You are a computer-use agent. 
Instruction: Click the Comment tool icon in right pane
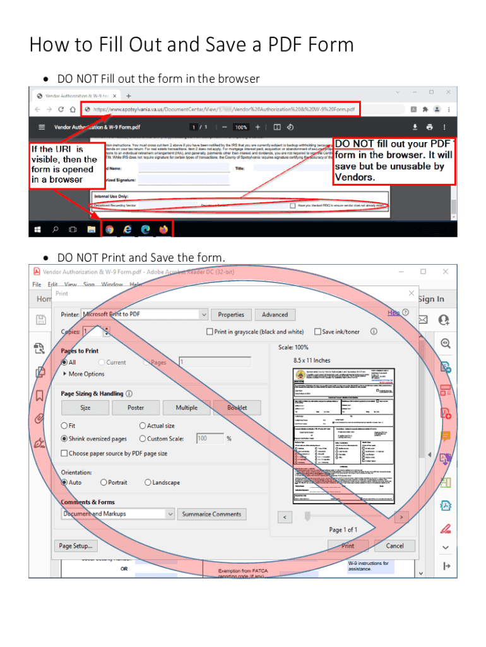click(446, 436)
